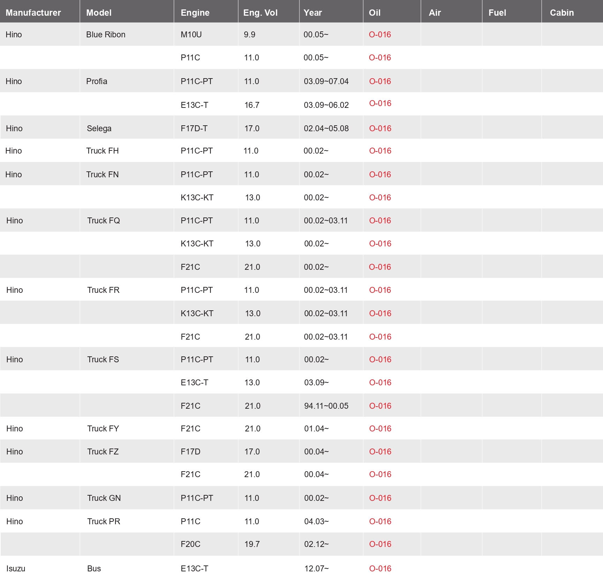
Task: Open O-016 link in 94.11~00.05 row
Action: tap(380, 406)
